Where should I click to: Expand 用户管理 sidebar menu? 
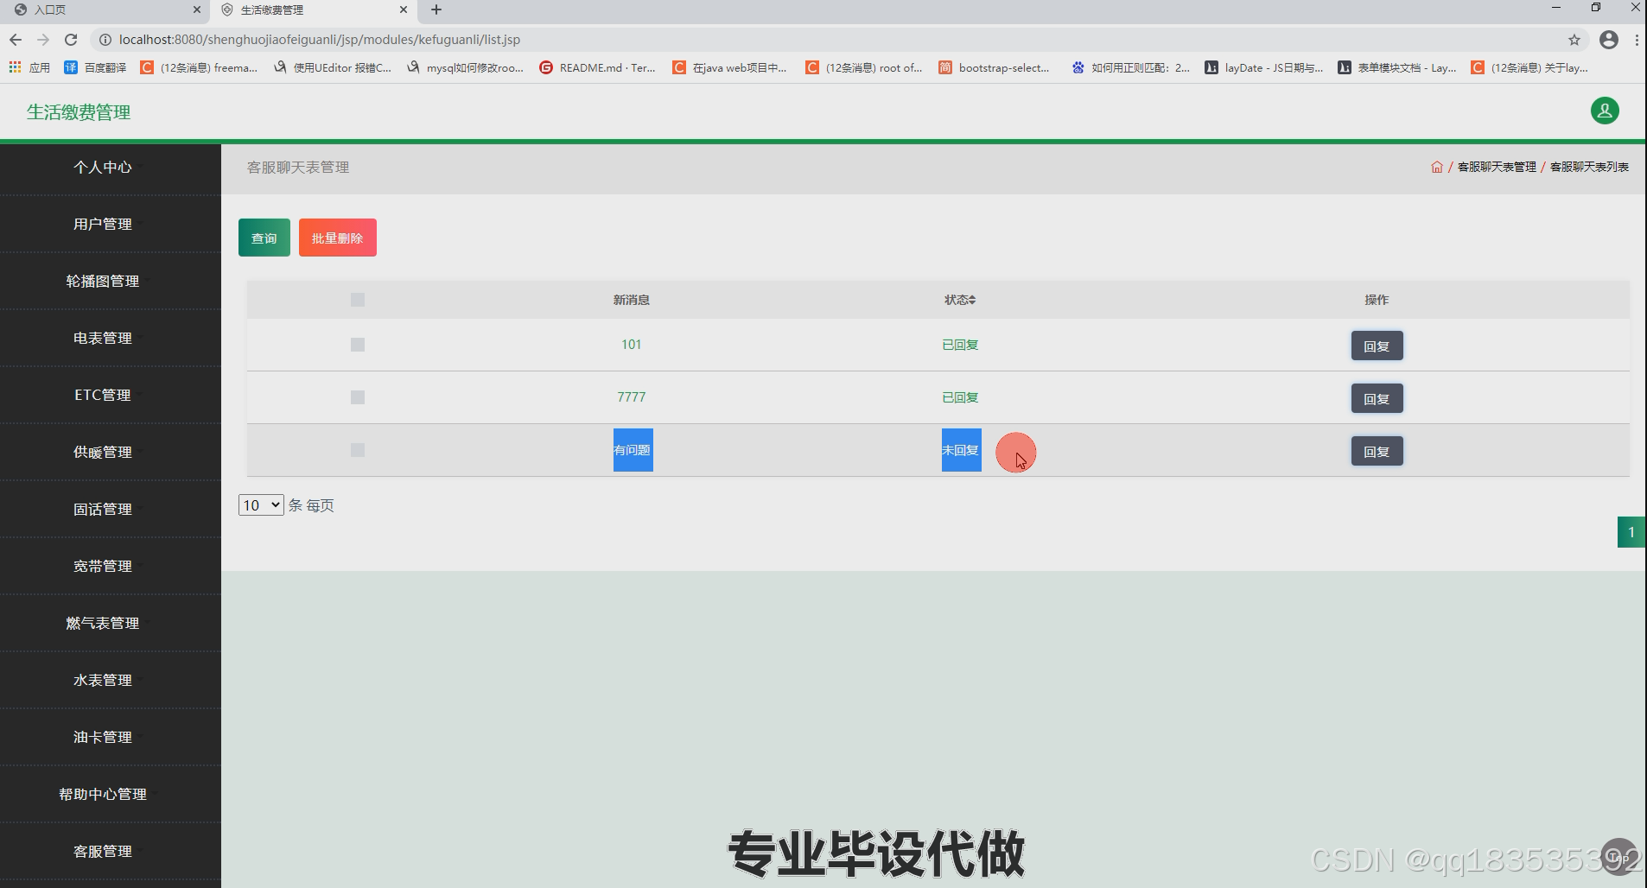click(x=103, y=225)
